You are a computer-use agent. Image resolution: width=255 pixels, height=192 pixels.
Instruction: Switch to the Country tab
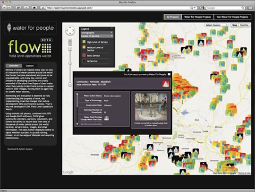(x=30, y=66)
